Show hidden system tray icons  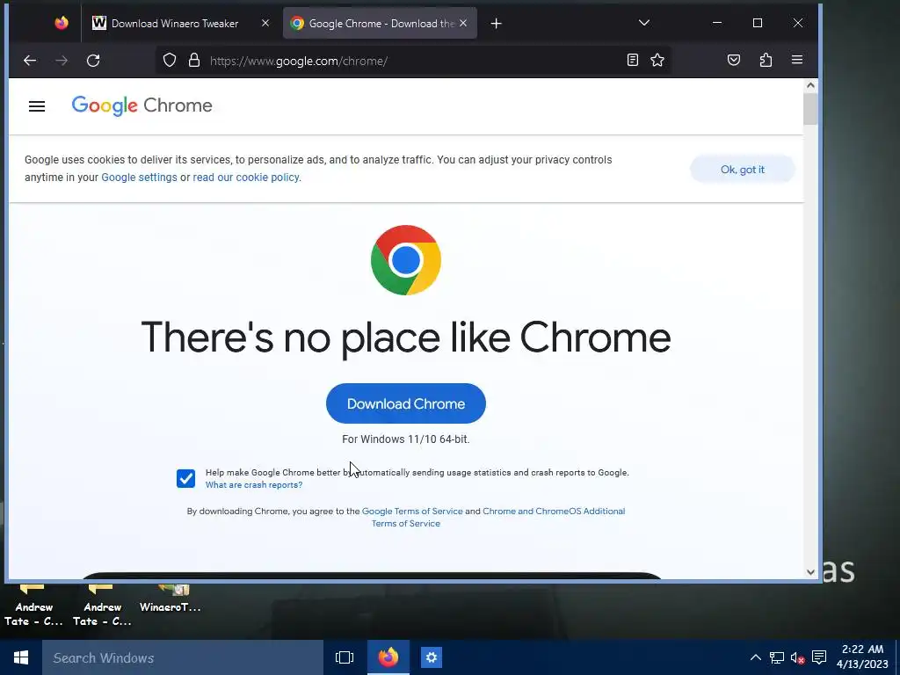tap(756, 657)
